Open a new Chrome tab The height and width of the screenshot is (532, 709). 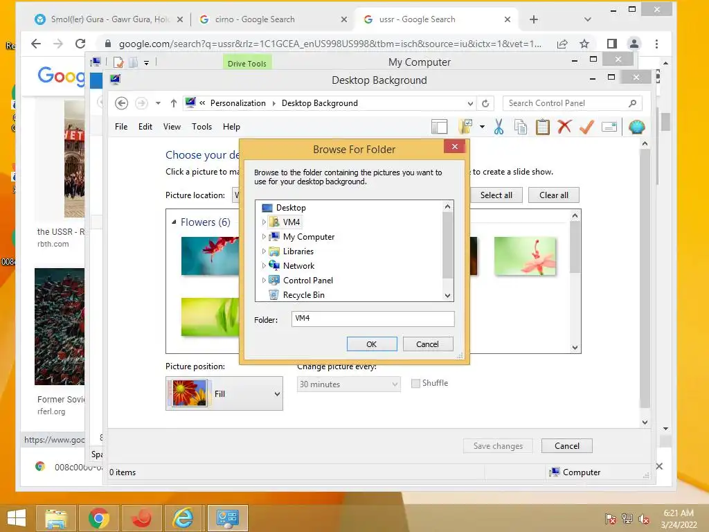534,19
